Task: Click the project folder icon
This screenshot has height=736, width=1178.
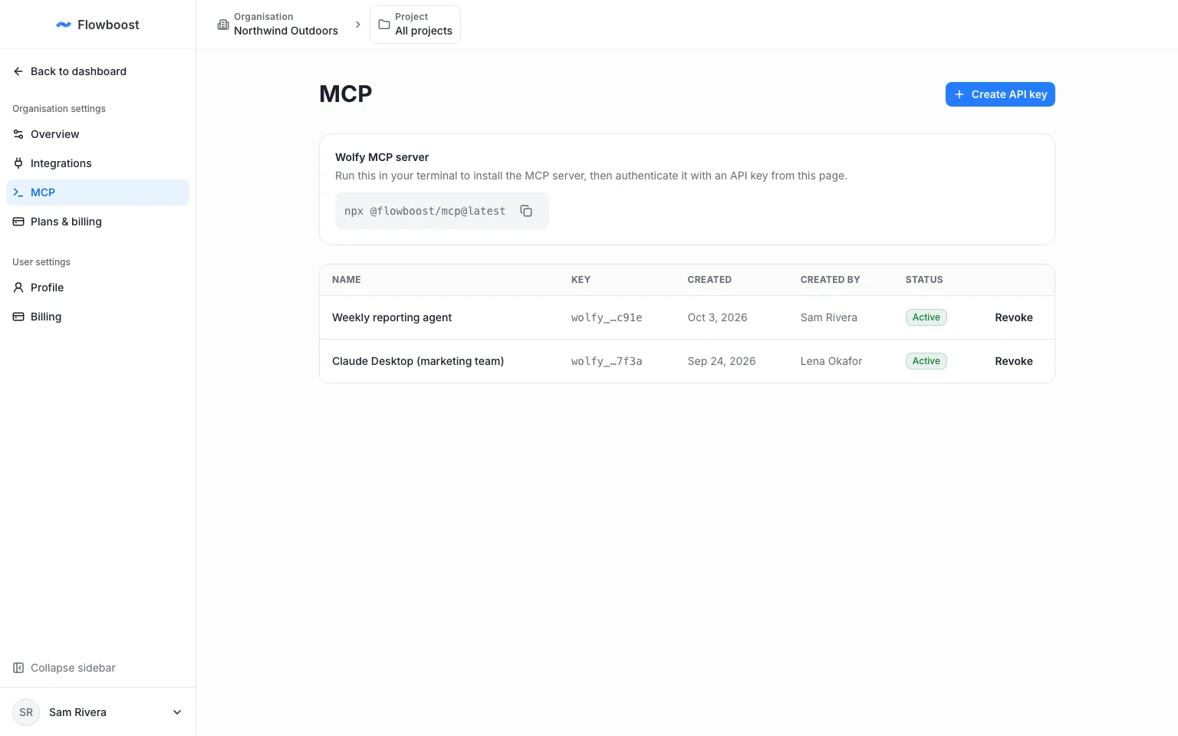Action: pyautogui.click(x=384, y=25)
